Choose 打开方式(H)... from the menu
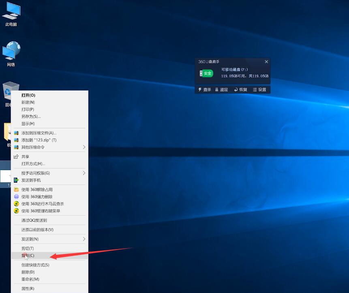The width and height of the screenshot is (349, 293). (x=49, y=164)
